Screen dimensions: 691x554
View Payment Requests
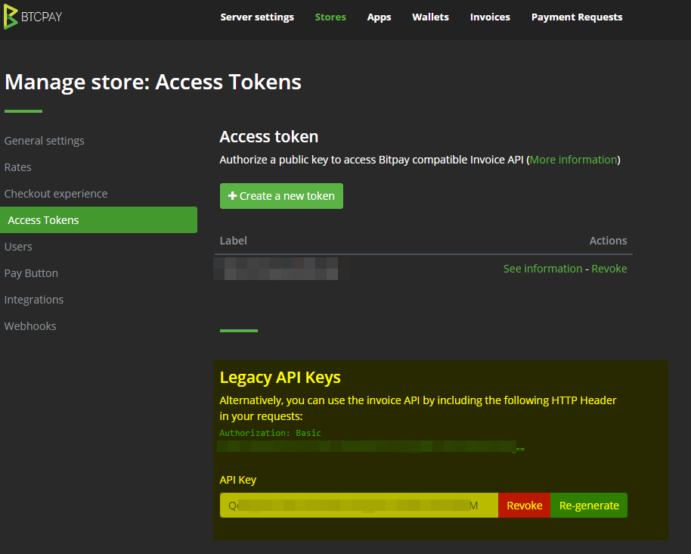576,17
